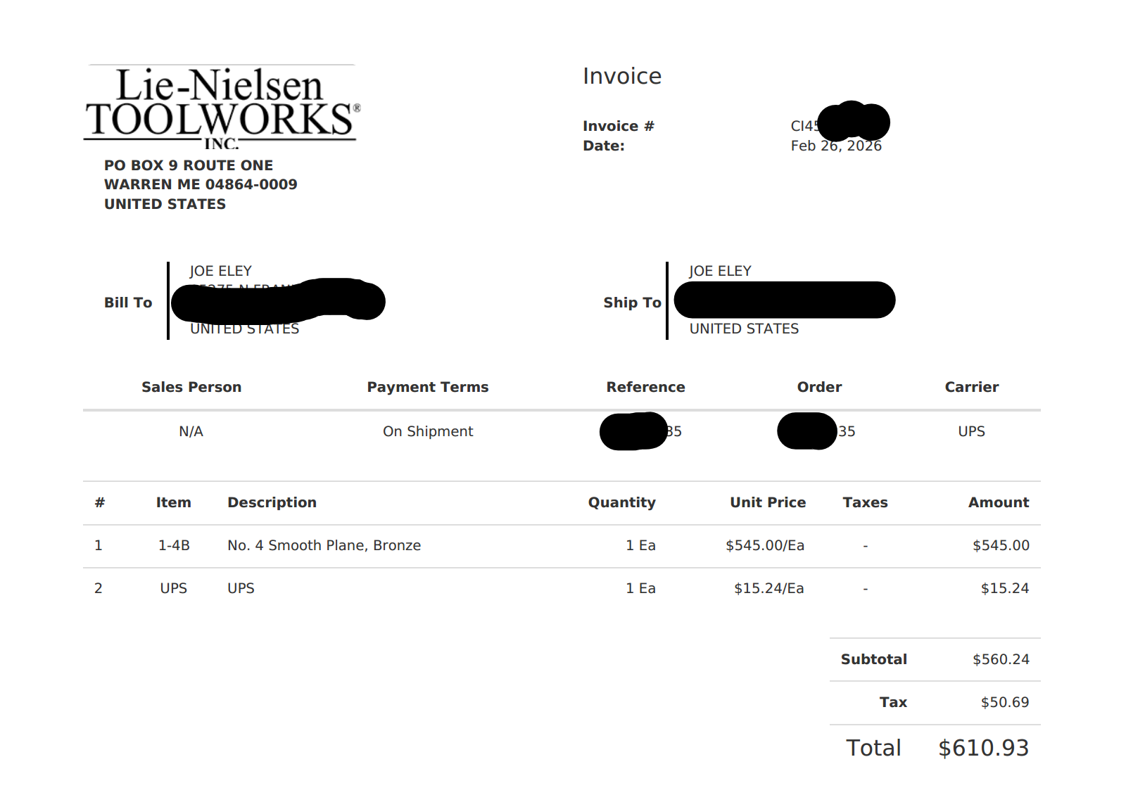This screenshot has height=795, width=1126.
Task: Click the 'Amount' column header
Action: click(x=999, y=502)
